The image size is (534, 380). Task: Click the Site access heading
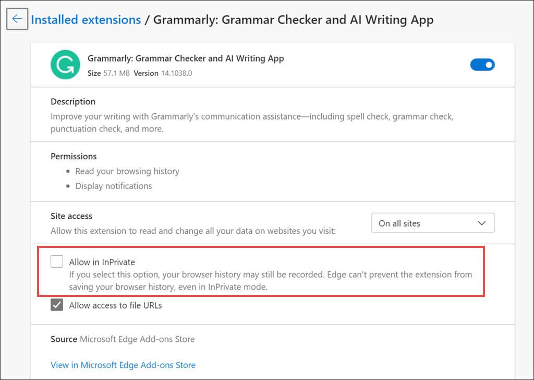[x=71, y=216]
